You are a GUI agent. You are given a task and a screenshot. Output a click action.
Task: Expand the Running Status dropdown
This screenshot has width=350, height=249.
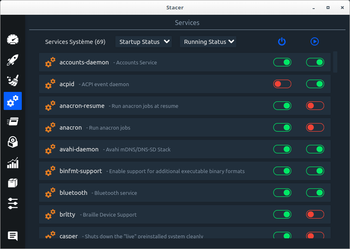[x=208, y=42]
